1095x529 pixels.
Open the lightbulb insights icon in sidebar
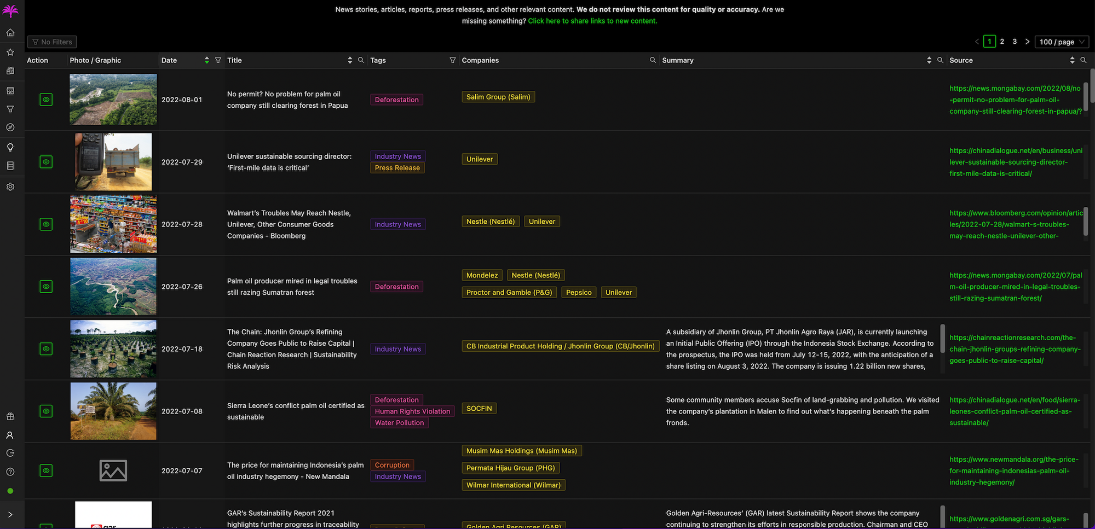(x=10, y=147)
